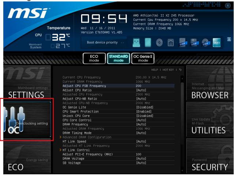Select the UEFI boot device icon
The width and height of the screenshot is (234, 175).
click(x=216, y=43)
